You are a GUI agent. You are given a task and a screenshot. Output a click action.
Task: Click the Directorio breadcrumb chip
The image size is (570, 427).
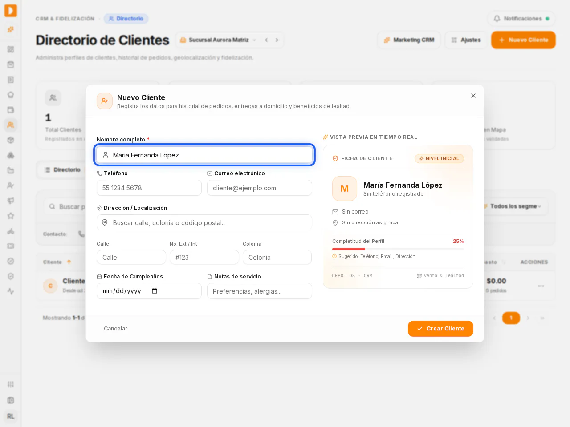126,19
